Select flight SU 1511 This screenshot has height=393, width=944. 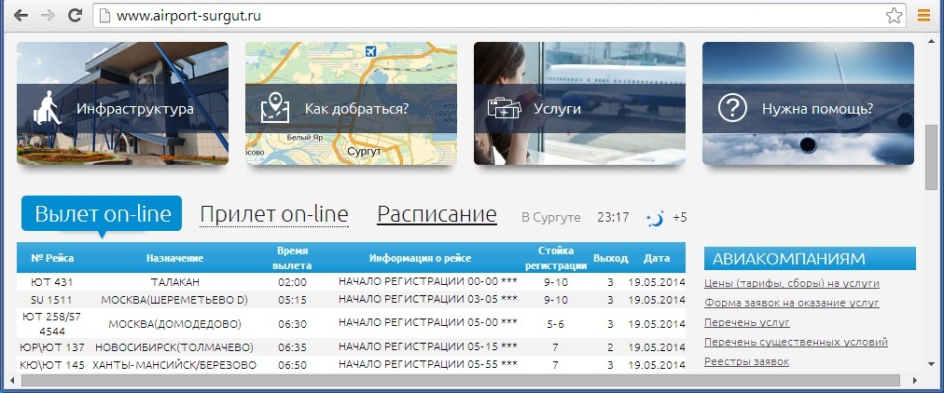pyautogui.click(x=52, y=299)
